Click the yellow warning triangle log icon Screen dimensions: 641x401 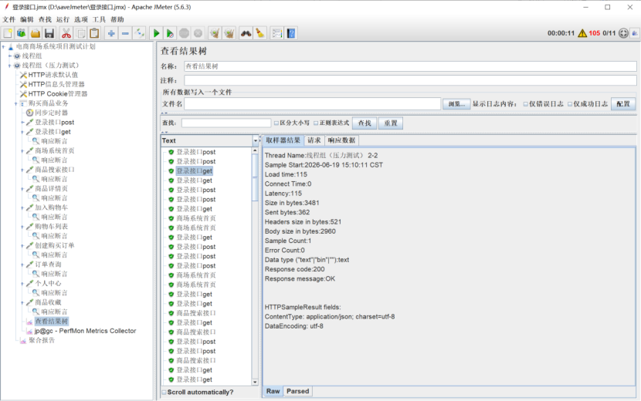point(582,33)
